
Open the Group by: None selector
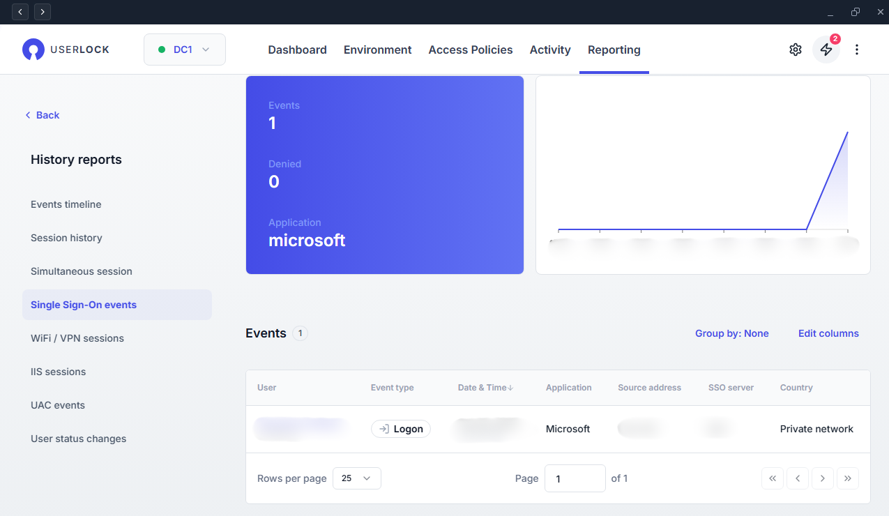point(732,333)
